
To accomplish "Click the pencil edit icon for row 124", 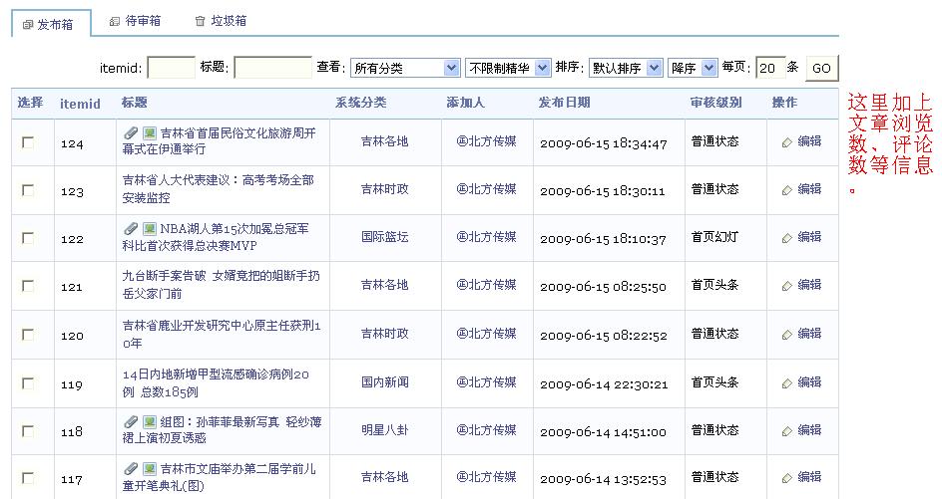I will tap(787, 142).
